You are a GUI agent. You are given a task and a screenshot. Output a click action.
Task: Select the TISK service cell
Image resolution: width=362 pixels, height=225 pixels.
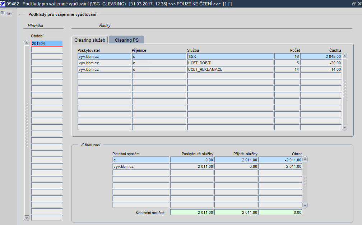(231, 56)
